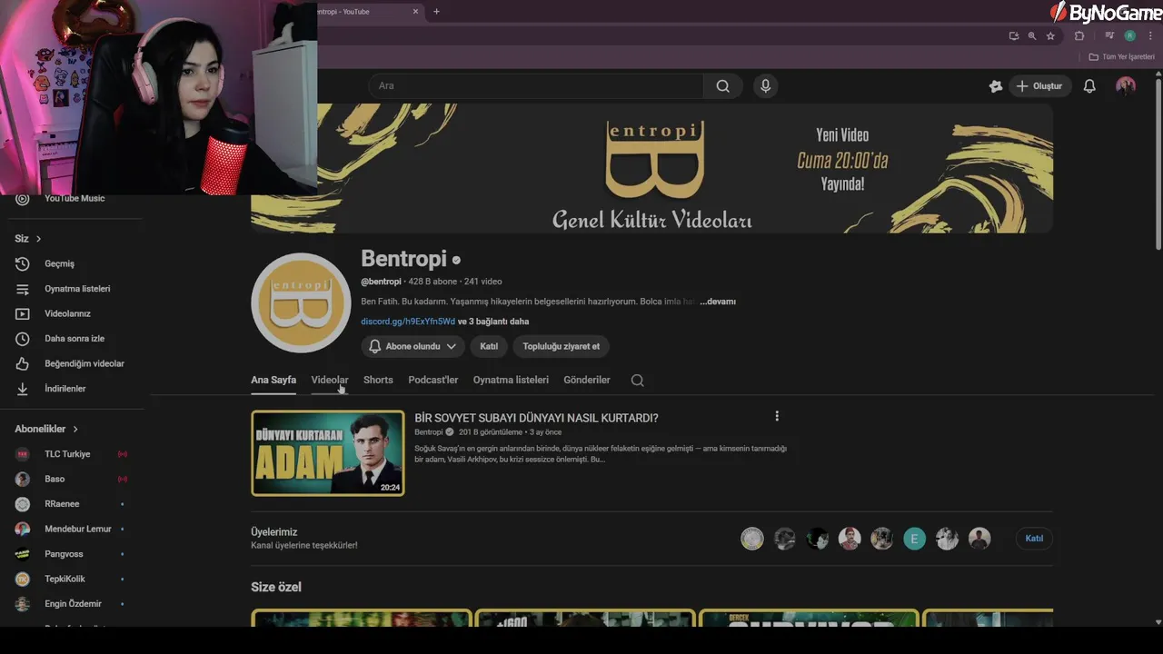The height and width of the screenshot is (654, 1163).
Task: Open the notifications bell in the header
Action: point(1089,85)
